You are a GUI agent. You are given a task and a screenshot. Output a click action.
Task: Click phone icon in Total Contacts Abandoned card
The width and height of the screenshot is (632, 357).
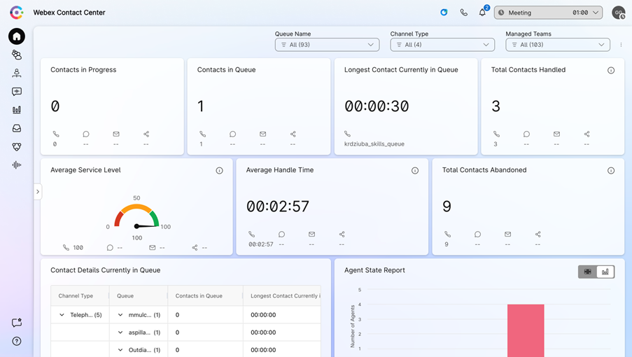(447, 234)
